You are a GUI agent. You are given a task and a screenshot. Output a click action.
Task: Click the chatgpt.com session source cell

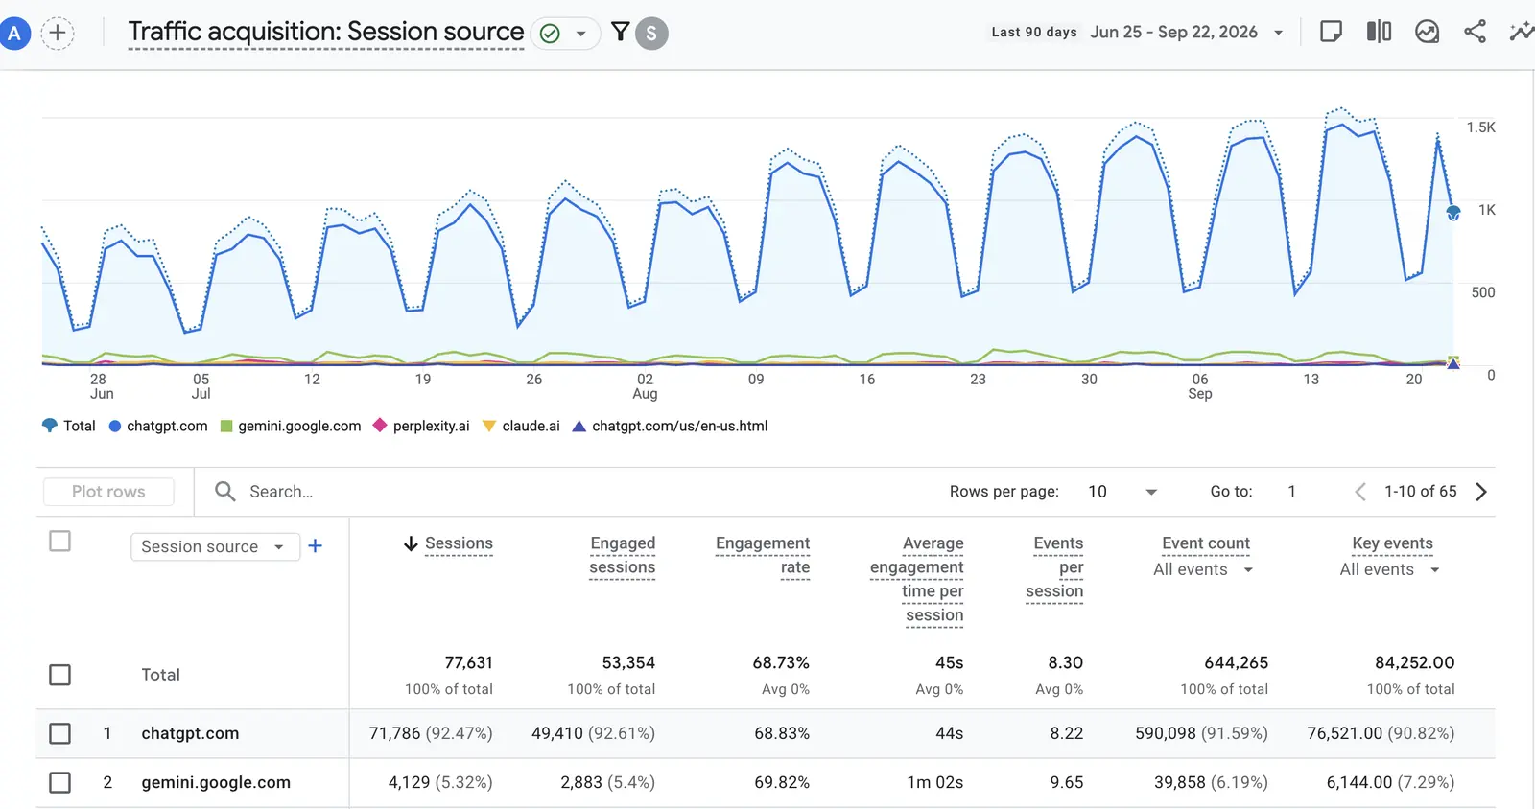(x=190, y=733)
